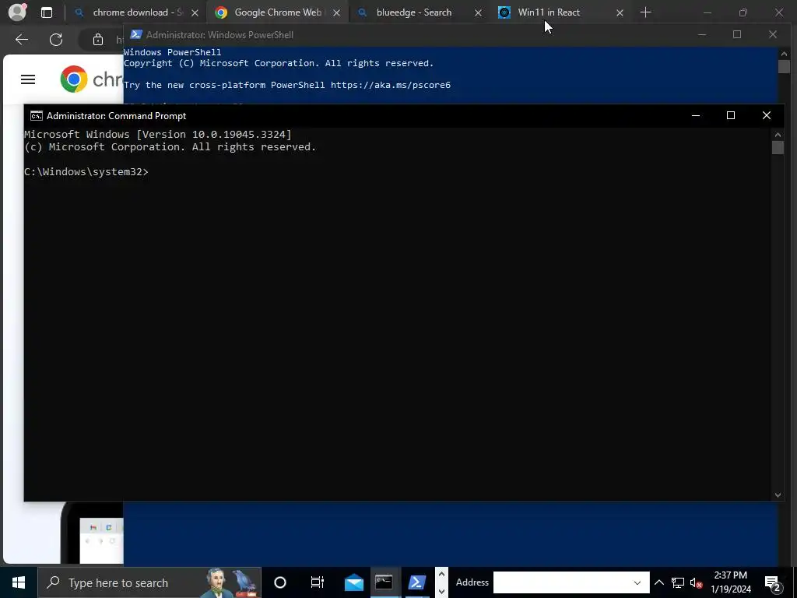797x598 pixels.
Task: Minimize the PowerShell window
Action: (x=702, y=34)
